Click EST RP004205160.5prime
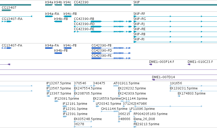Screen dimensions: 217x128 pyautogui.click(x=134, y=117)
